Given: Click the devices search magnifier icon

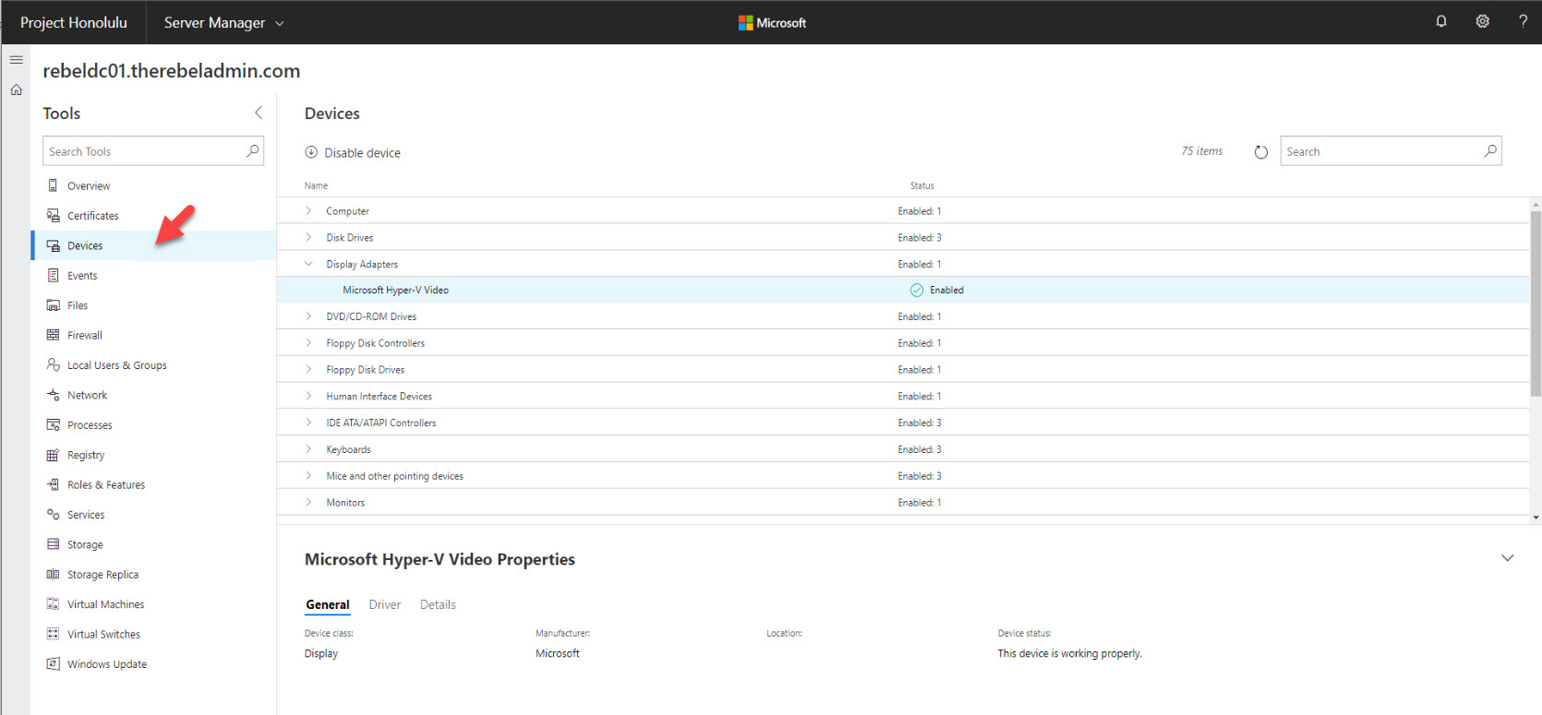Looking at the screenshot, I should 1489,150.
